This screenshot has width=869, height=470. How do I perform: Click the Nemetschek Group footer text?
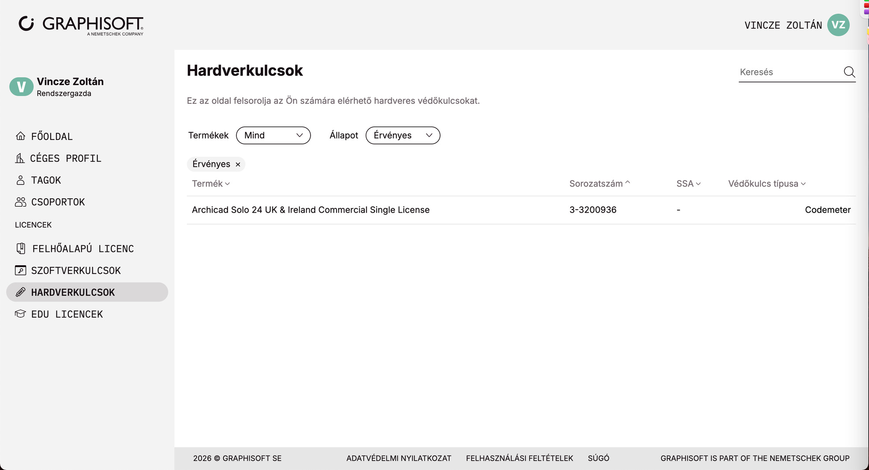click(x=755, y=458)
